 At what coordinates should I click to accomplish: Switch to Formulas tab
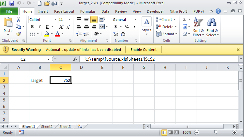[88, 11]
